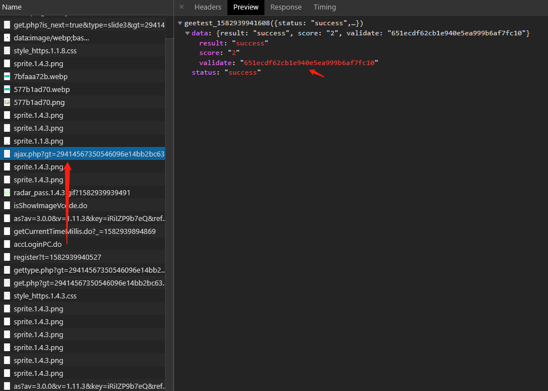This screenshot has height=391, width=548.
Task: Click the thumbnail icon of 577b1ad70.png
Action: coord(7,102)
